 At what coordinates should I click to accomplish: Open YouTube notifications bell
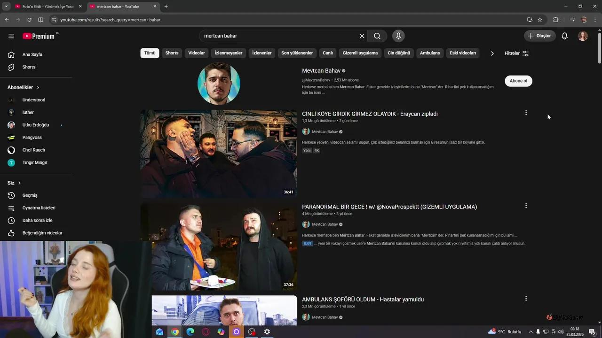point(565,36)
